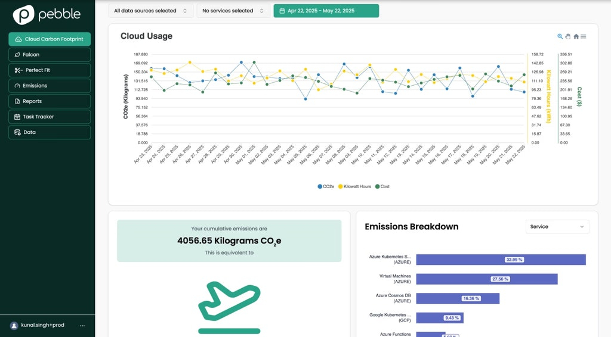
Task: Click the Pebble logo
Action: pos(47,14)
